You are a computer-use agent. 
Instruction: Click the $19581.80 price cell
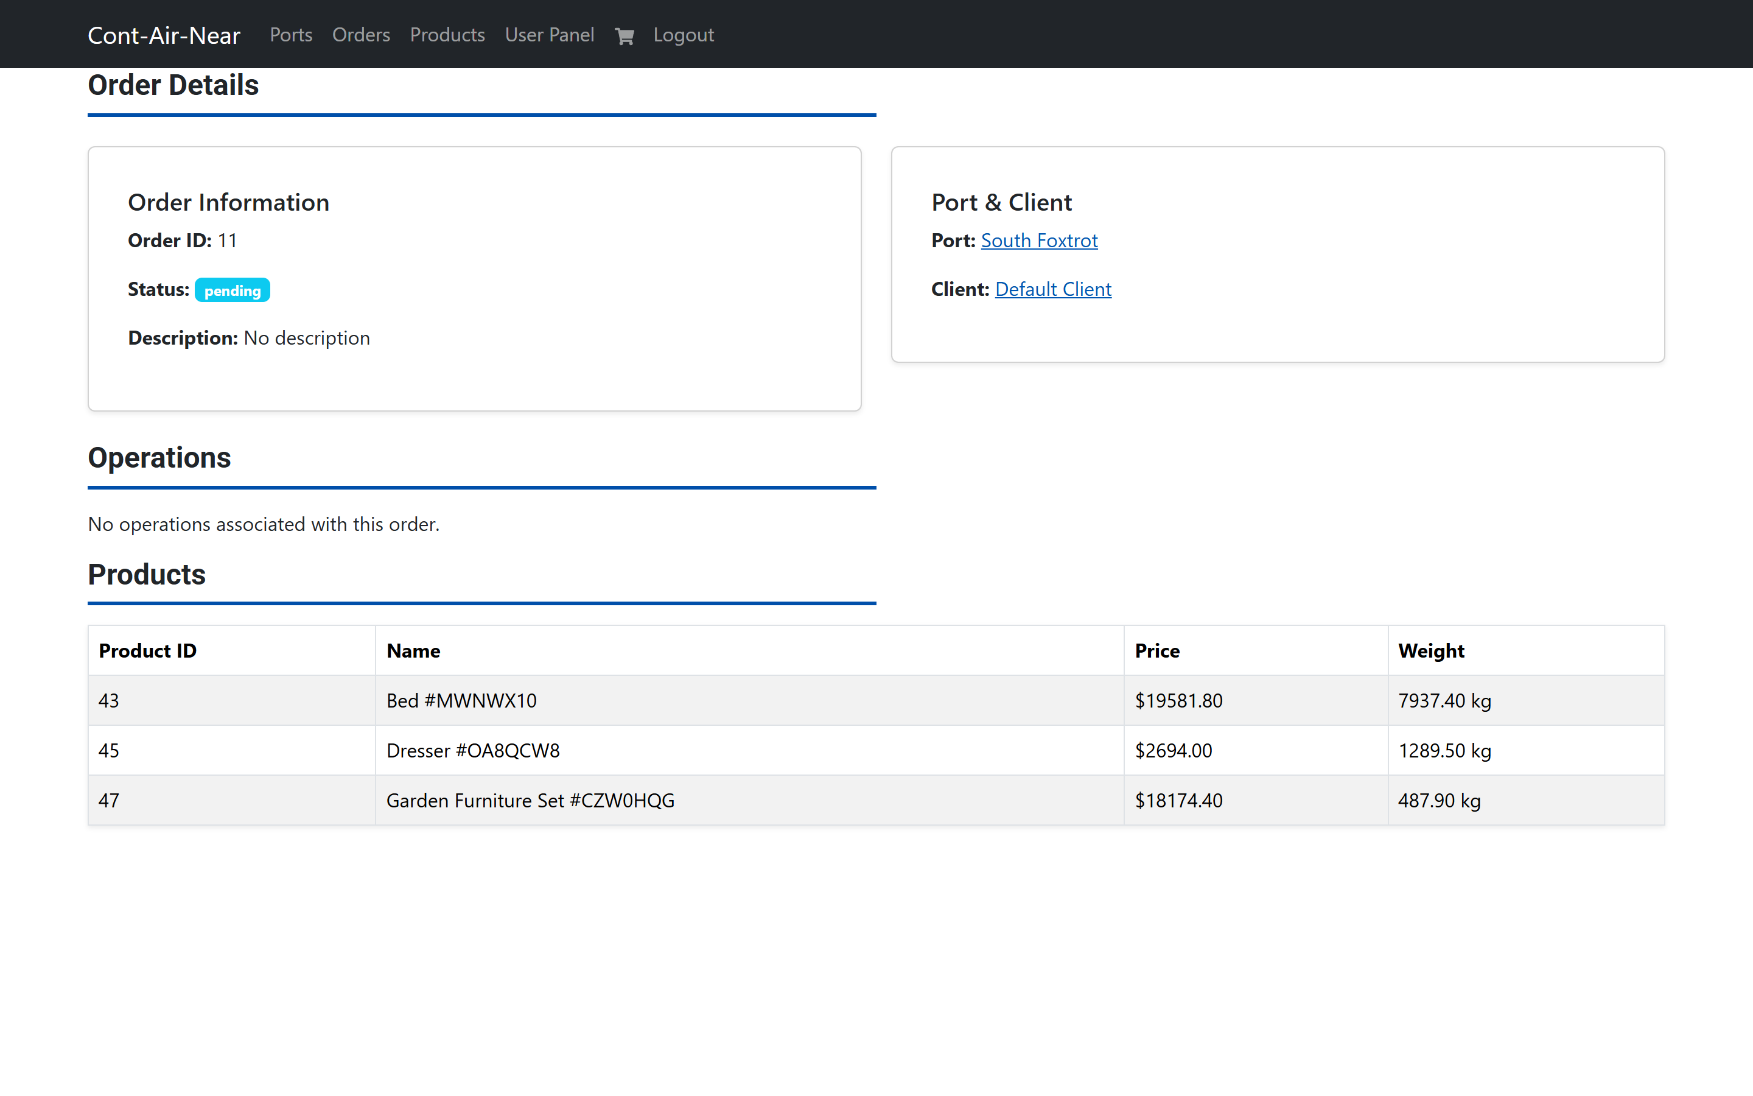pos(1255,700)
